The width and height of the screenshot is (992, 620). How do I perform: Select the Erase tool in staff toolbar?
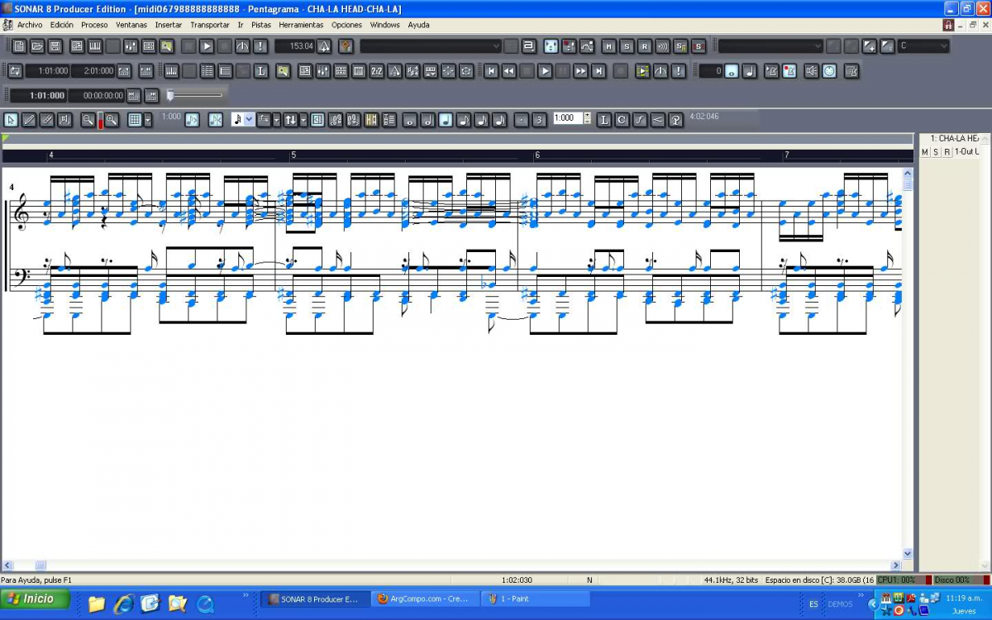[47, 120]
